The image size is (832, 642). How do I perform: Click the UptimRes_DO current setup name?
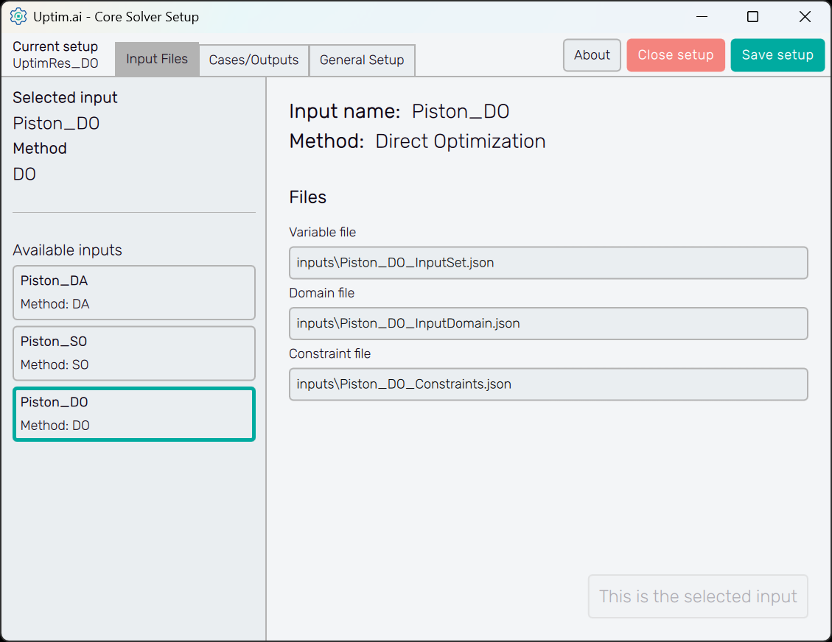point(55,63)
